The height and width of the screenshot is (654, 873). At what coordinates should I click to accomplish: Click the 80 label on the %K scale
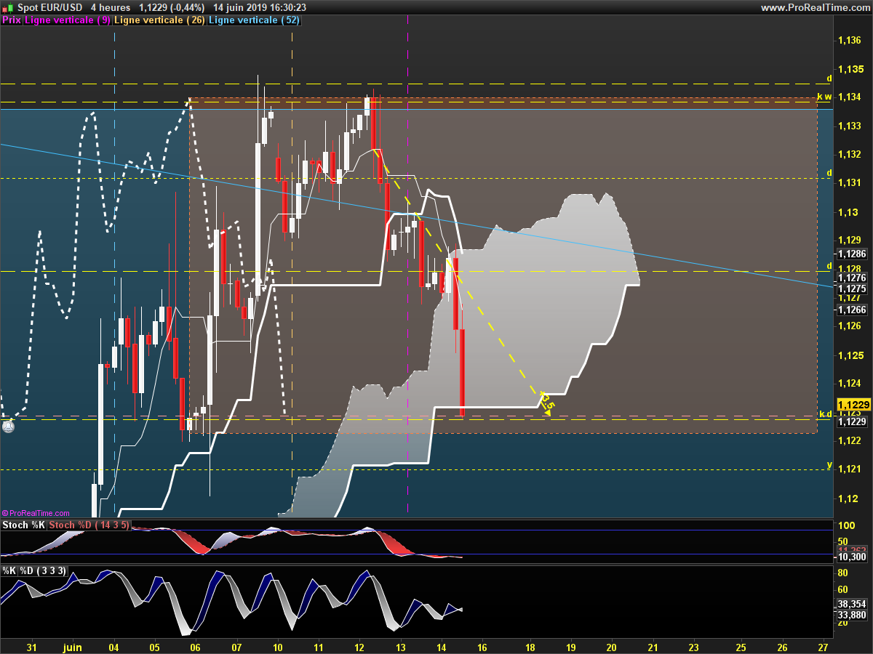point(844,572)
